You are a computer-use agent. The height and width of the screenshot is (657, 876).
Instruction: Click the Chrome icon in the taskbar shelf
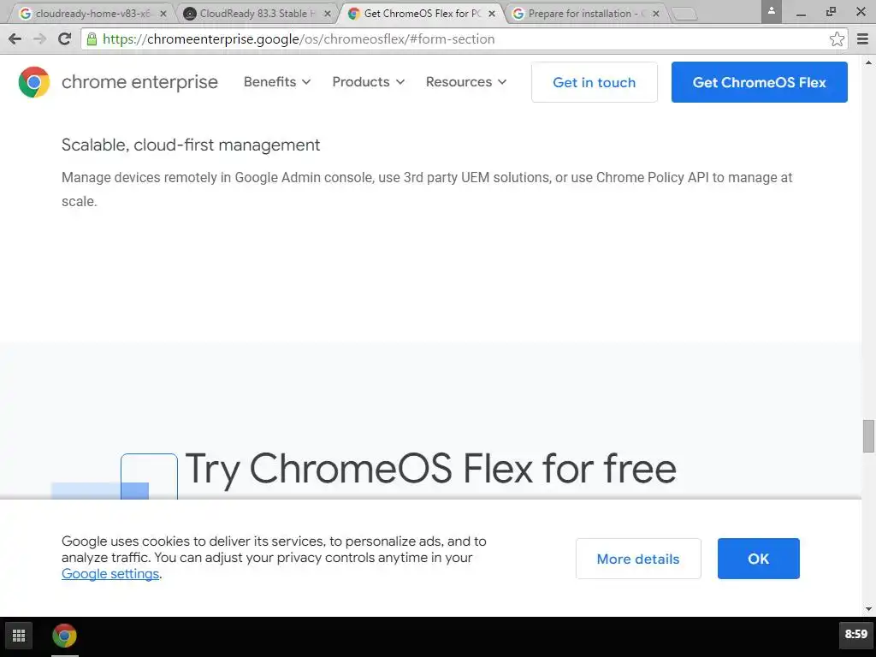coord(64,636)
